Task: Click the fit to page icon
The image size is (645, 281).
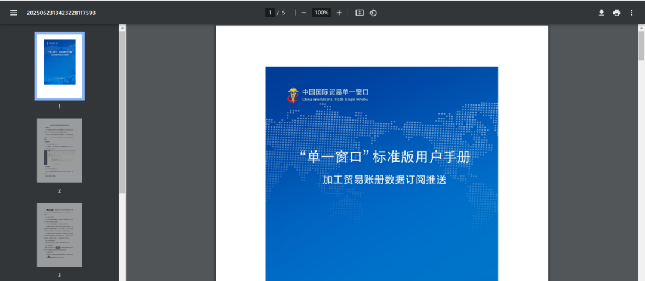Action: point(360,13)
